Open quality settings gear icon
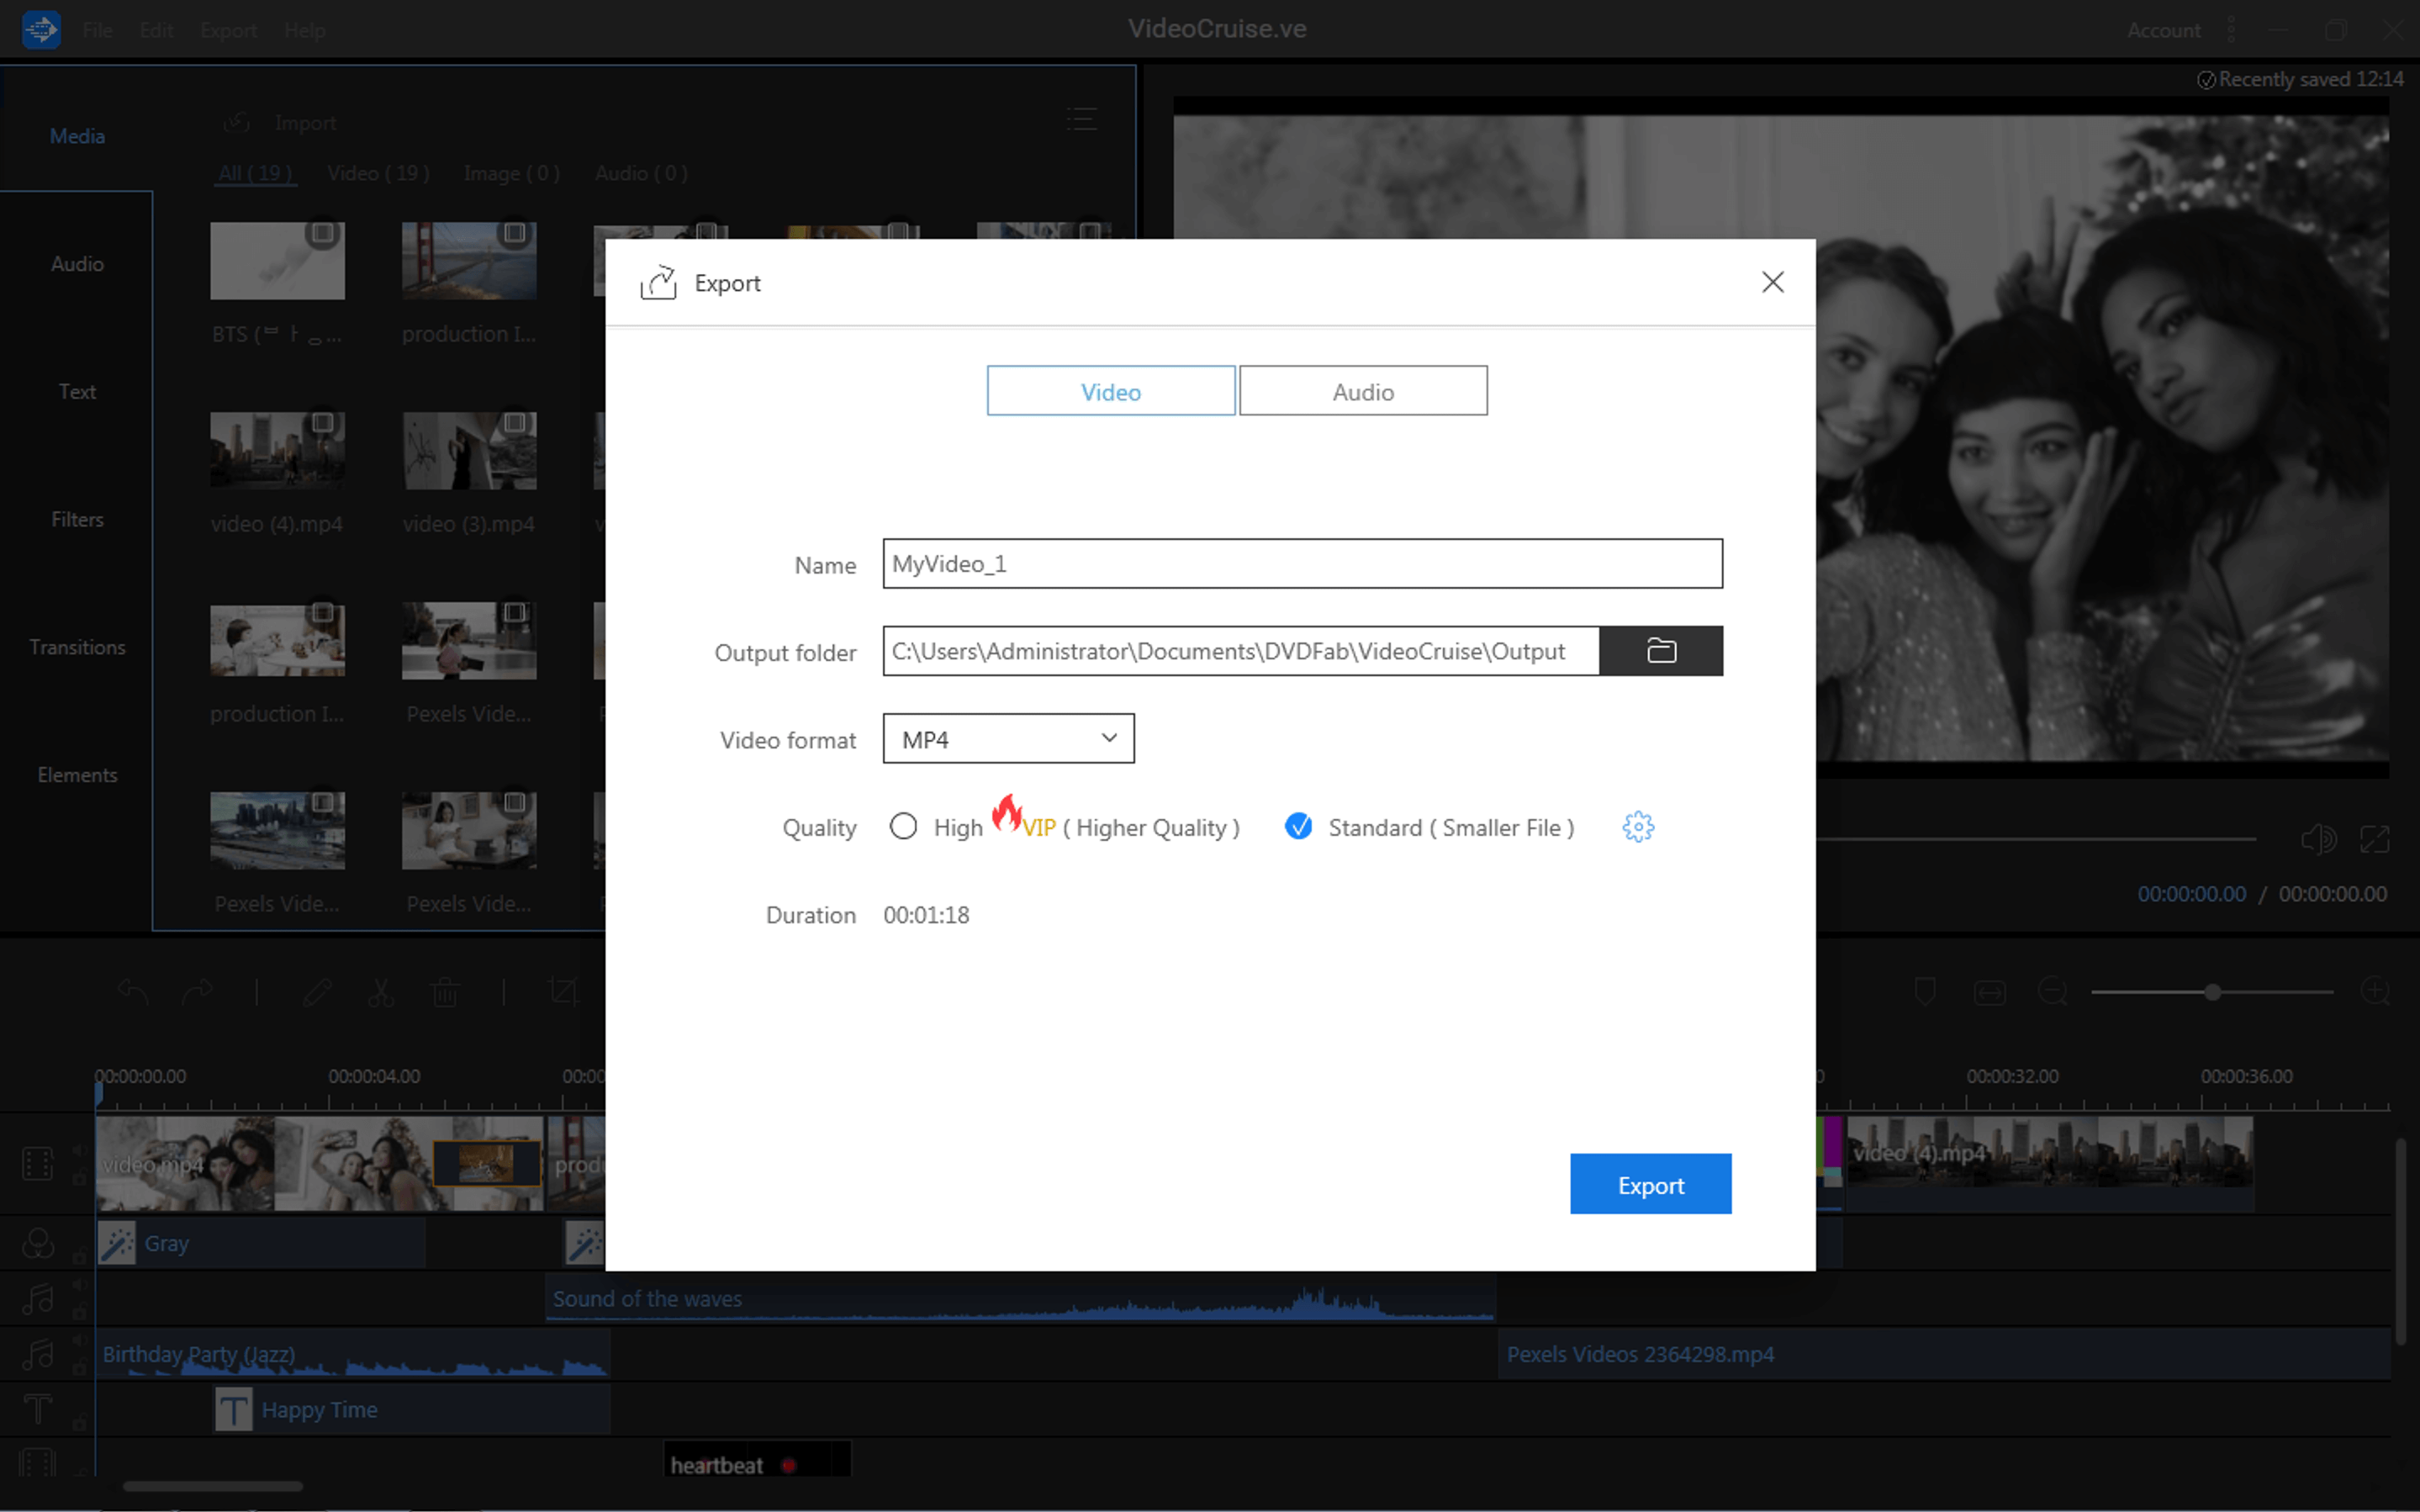This screenshot has height=1512, width=2420. [1637, 827]
